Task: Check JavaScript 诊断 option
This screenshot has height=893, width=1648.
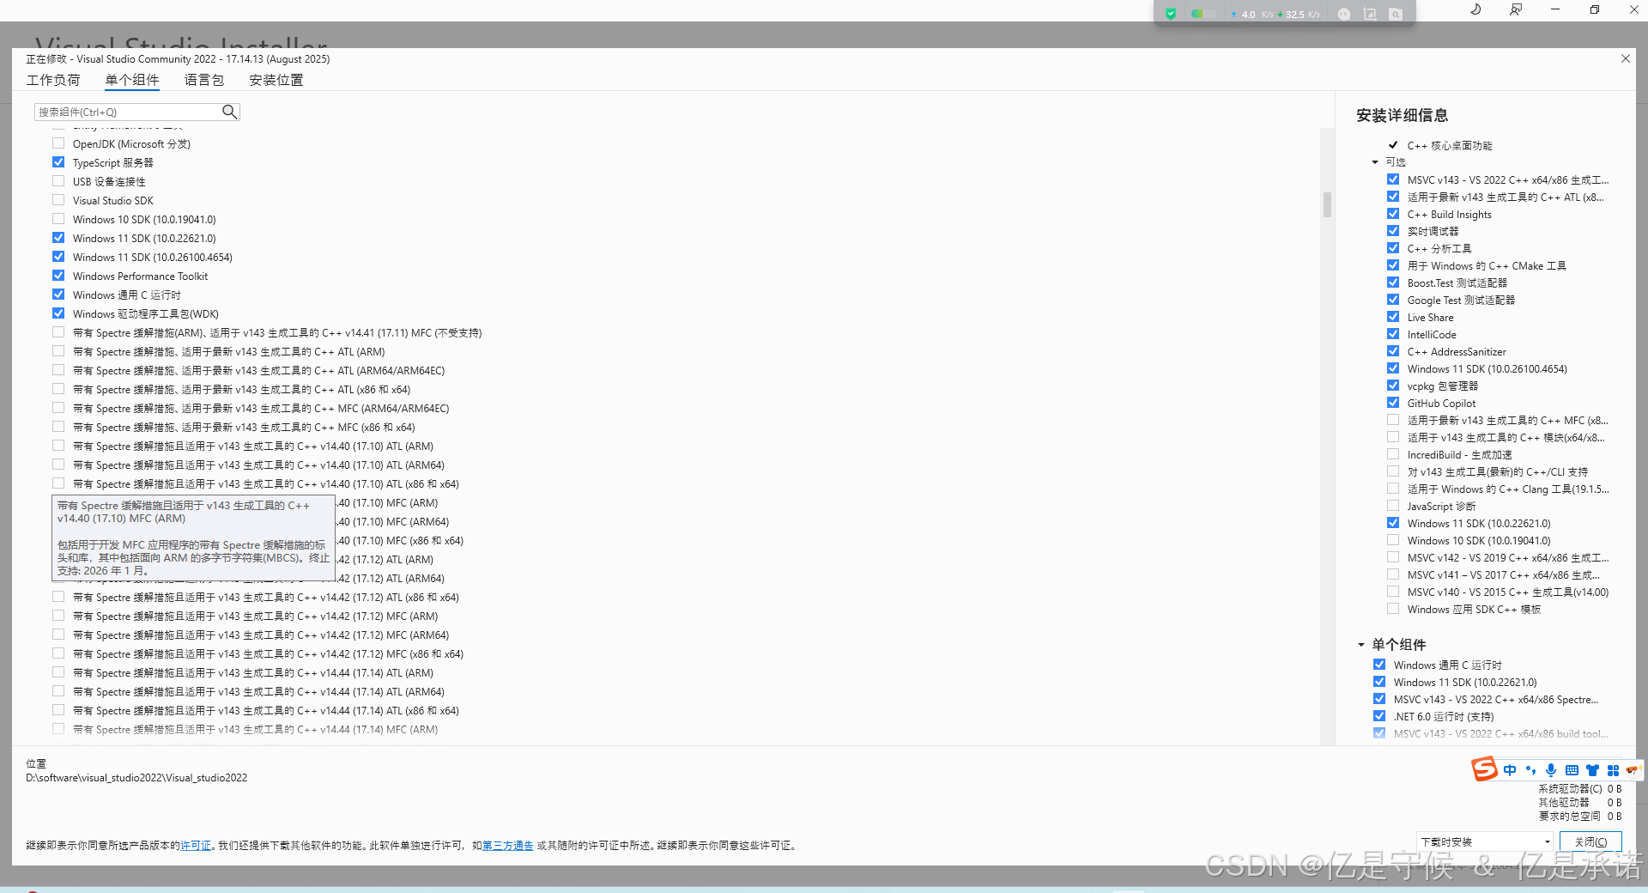Action: click(1393, 506)
